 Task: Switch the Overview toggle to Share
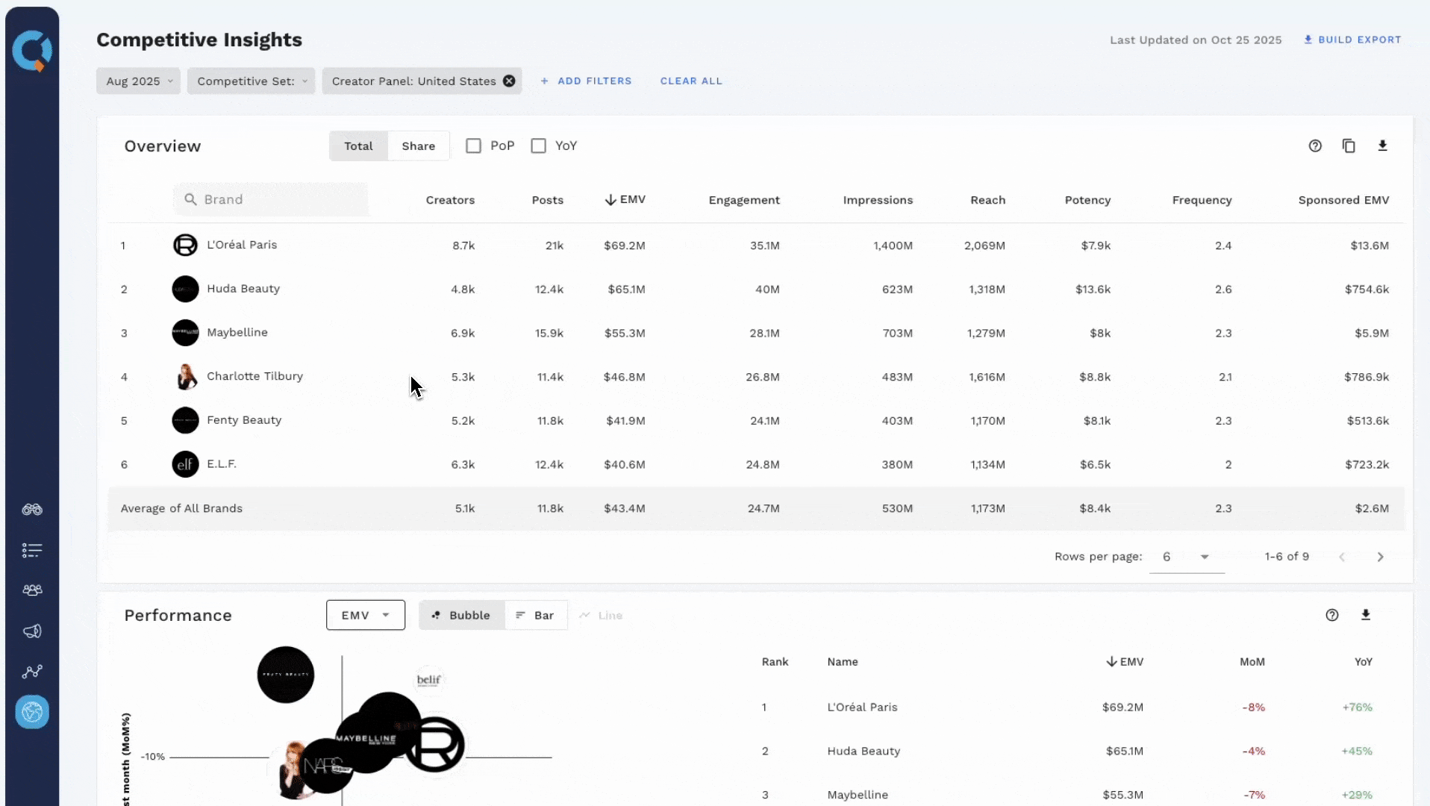click(418, 146)
